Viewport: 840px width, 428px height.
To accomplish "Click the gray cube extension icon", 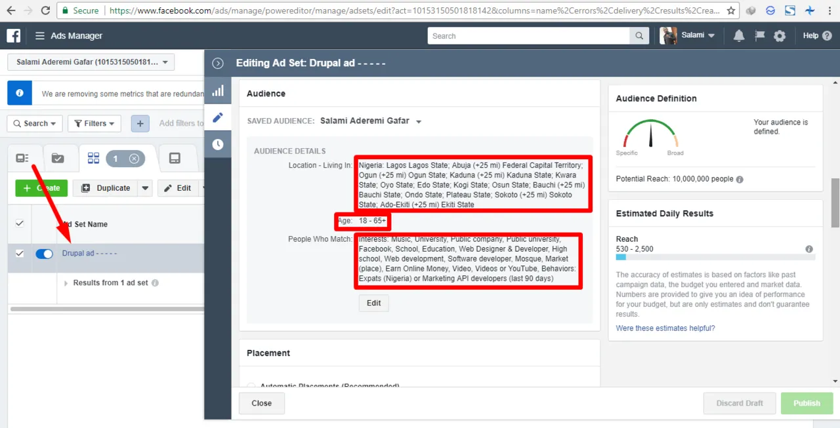I will coord(751,10).
